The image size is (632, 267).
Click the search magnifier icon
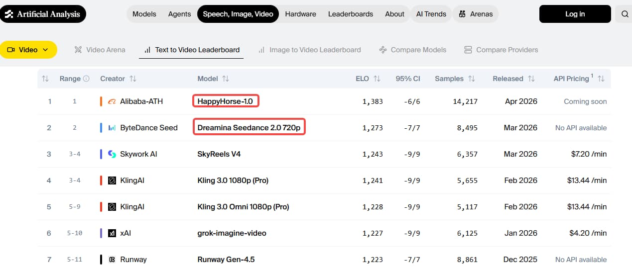[x=625, y=14]
